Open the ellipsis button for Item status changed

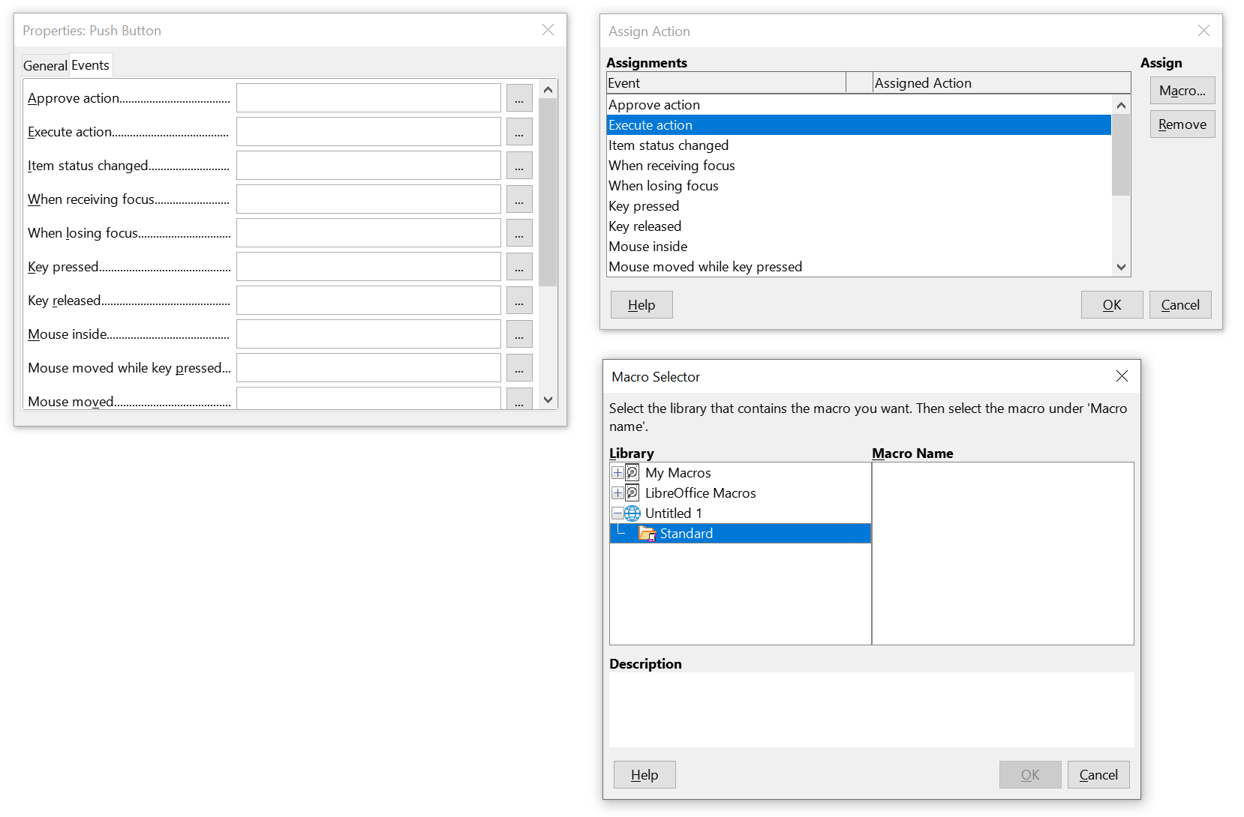pyautogui.click(x=519, y=166)
